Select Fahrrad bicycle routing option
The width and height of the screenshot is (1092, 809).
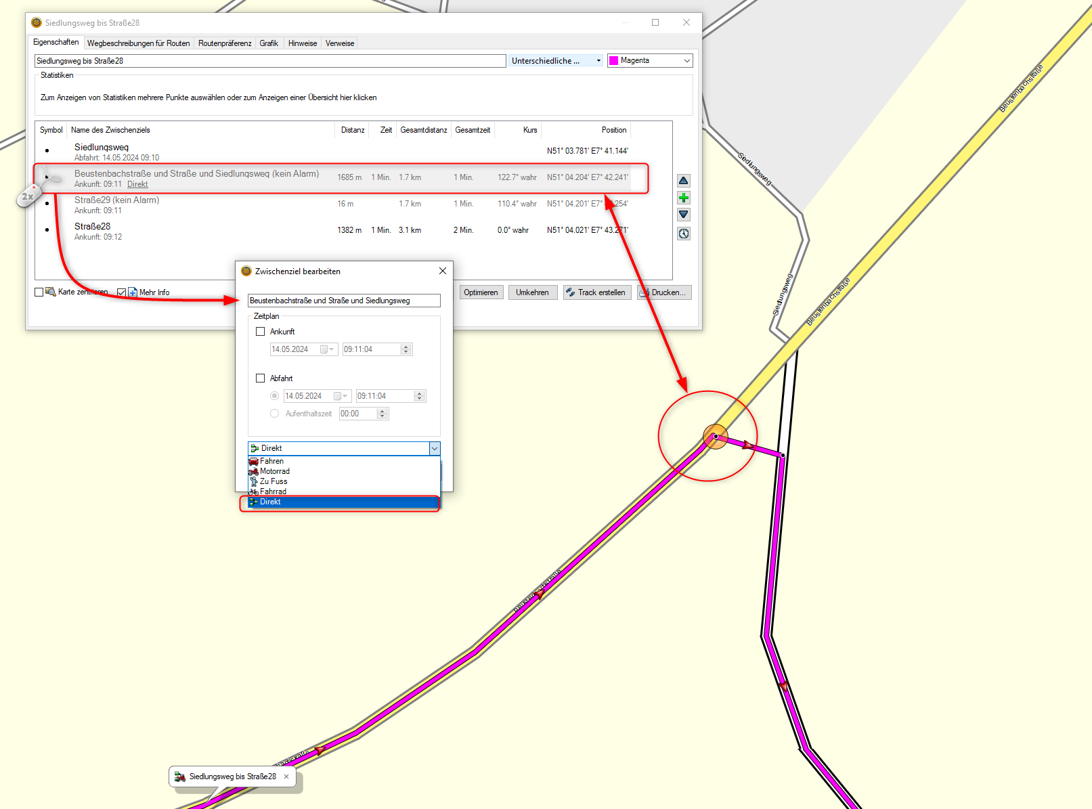coord(273,491)
